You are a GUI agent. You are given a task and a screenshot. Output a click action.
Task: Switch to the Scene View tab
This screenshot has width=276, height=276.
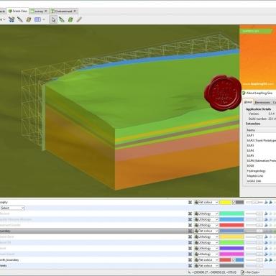pyautogui.click(x=18, y=11)
